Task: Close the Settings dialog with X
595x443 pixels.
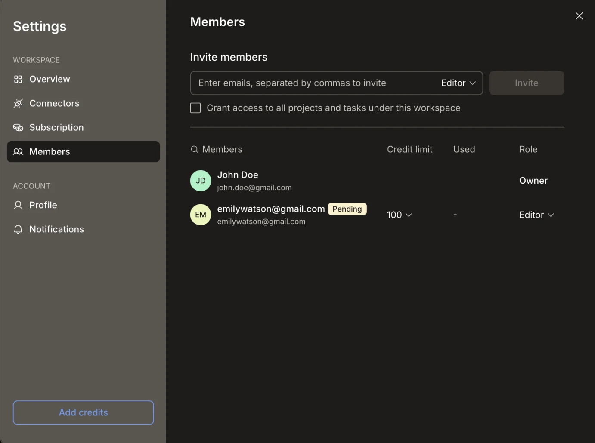Action: (579, 16)
